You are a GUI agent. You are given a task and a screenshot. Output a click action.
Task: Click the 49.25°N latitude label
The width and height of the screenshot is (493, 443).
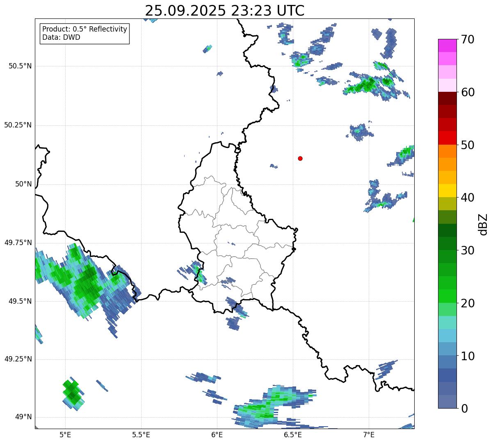(x=18, y=359)
